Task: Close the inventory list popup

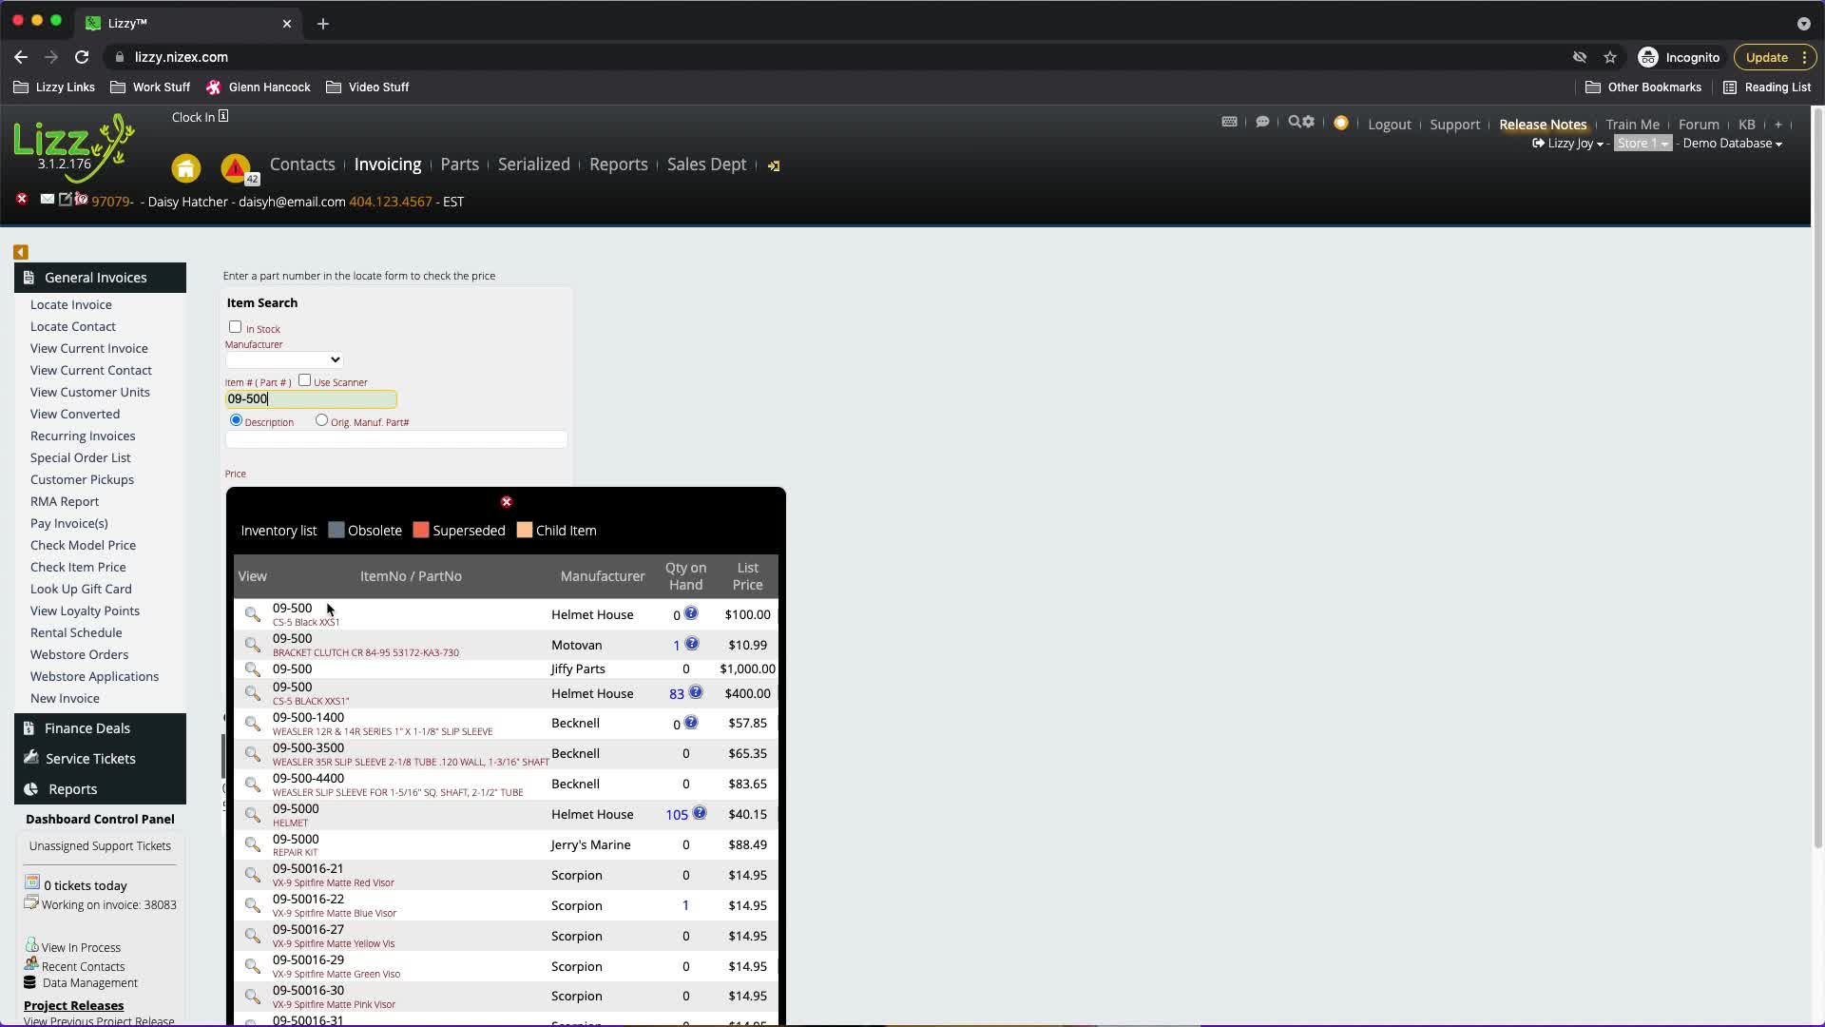Action: click(x=507, y=502)
